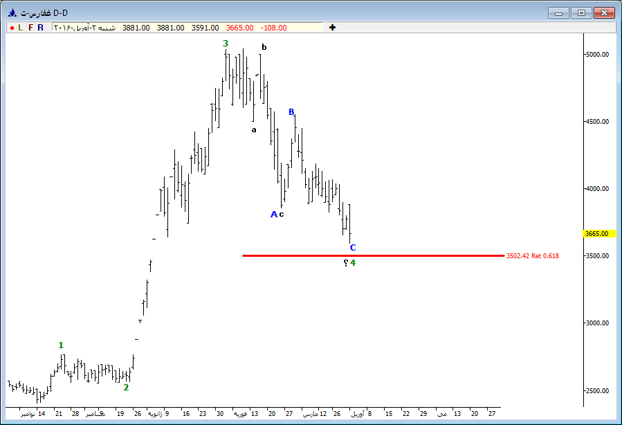Click the 5000.00 mark on price axis
The height and width of the screenshot is (425, 622).
(x=596, y=55)
